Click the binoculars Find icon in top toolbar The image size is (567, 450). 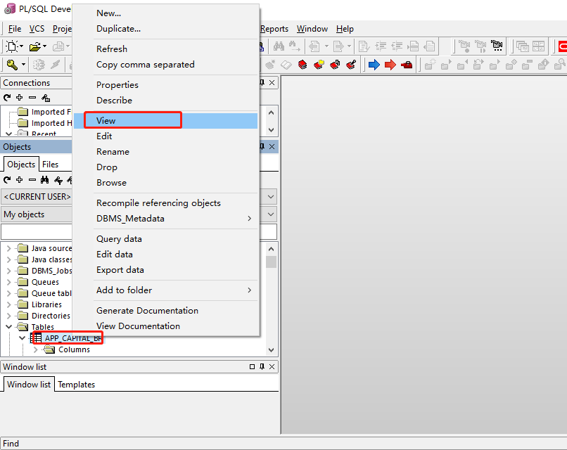(x=279, y=46)
